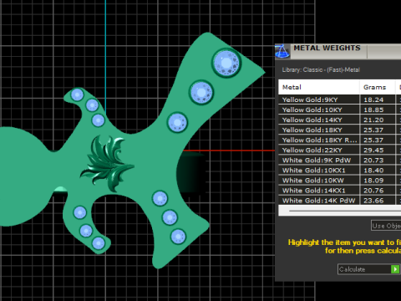The width and height of the screenshot is (401, 301).
Task: Click the 23.66 grams value
Action: point(373,201)
